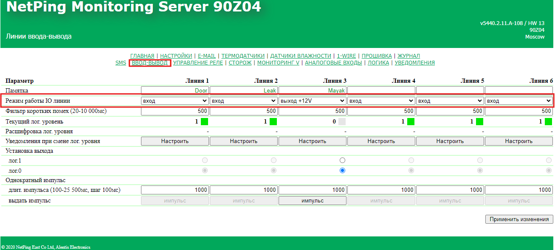Open IO mode dropdown for Line 5
This screenshot has width=555, height=250.
pos(450,101)
